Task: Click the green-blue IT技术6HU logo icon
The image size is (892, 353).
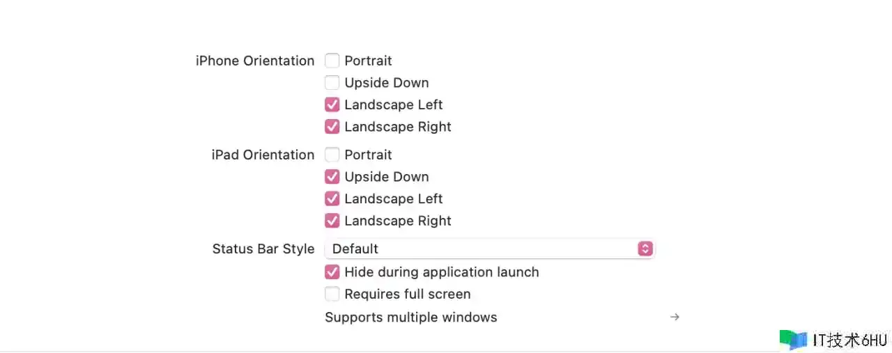Action: pos(793,340)
